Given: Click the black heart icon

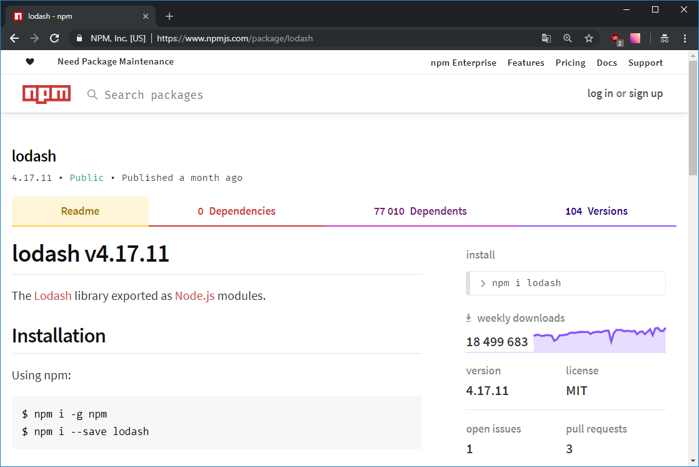Looking at the screenshot, I should 30,61.
